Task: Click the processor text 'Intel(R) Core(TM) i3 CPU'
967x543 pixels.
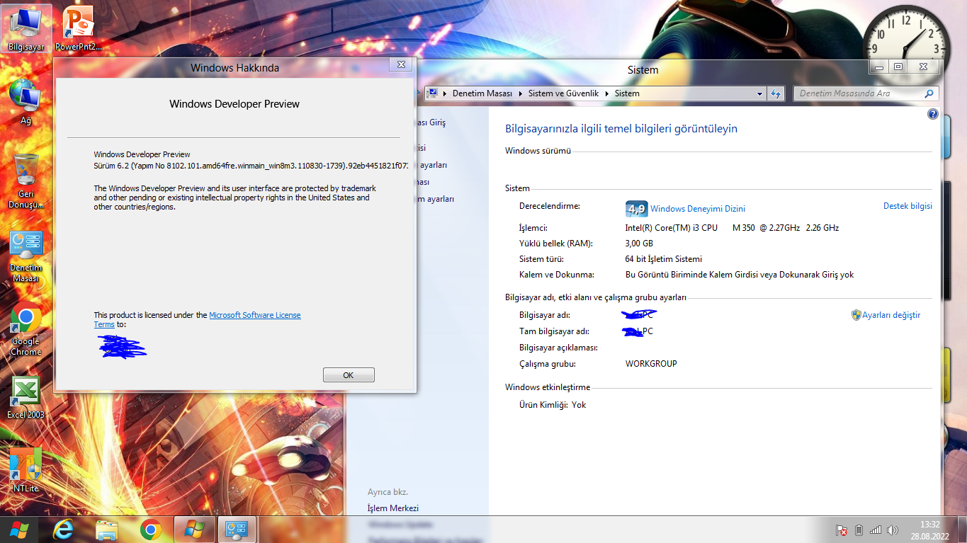Action: click(x=672, y=228)
